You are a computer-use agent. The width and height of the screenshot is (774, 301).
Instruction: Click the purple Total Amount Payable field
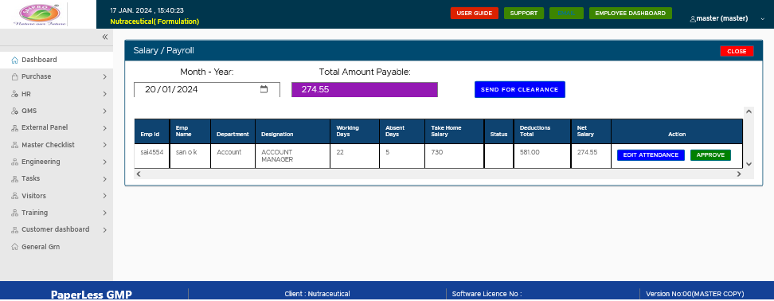click(x=364, y=90)
